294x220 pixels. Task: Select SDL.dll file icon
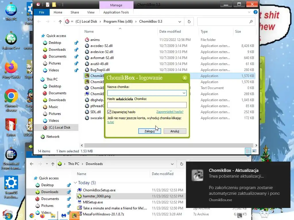[87, 112]
